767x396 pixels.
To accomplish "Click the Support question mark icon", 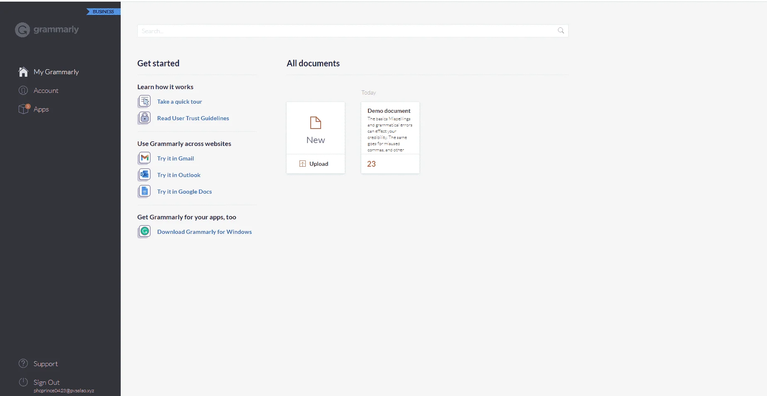I will click(23, 364).
